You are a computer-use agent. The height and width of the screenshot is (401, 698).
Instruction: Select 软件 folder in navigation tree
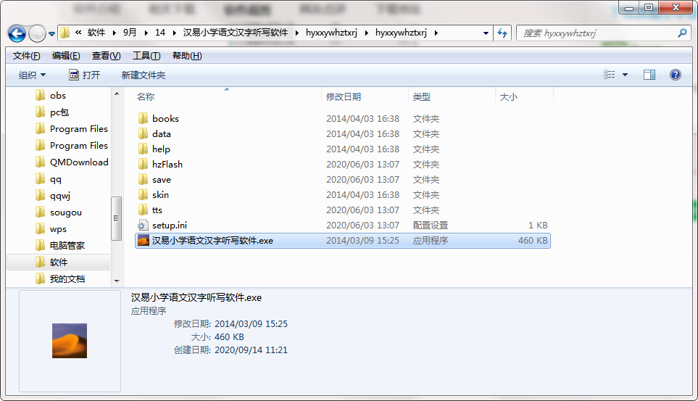coord(58,262)
